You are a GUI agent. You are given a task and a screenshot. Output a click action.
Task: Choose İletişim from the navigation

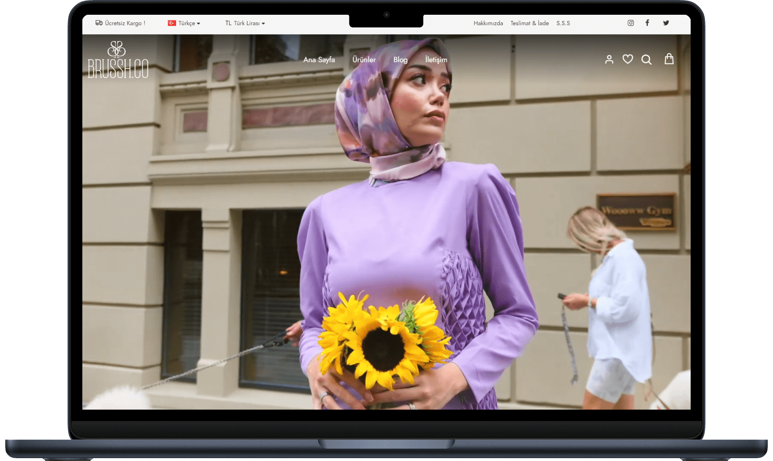436,60
